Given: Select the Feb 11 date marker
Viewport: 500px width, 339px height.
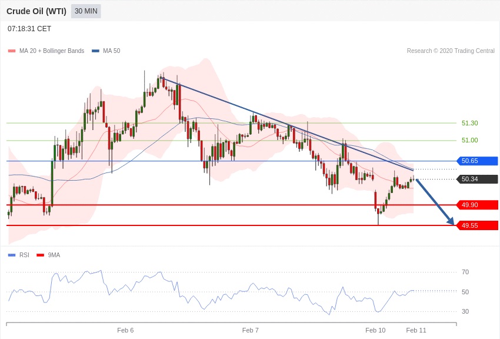Looking at the screenshot, I should pyautogui.click(x=416, y=330).
